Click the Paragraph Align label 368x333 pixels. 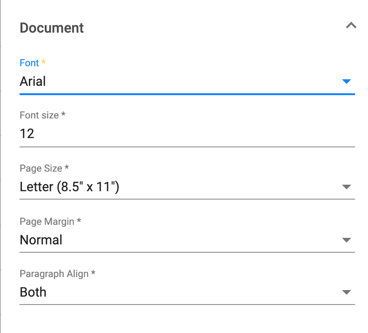coord(54,274)
